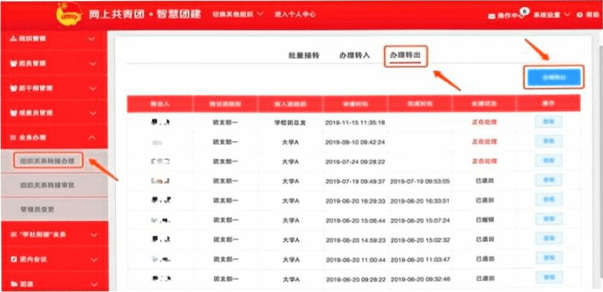Click the Communist Youth League emblem logo
This screenshot has width=603, height=292.
click(x=69, y=14)
